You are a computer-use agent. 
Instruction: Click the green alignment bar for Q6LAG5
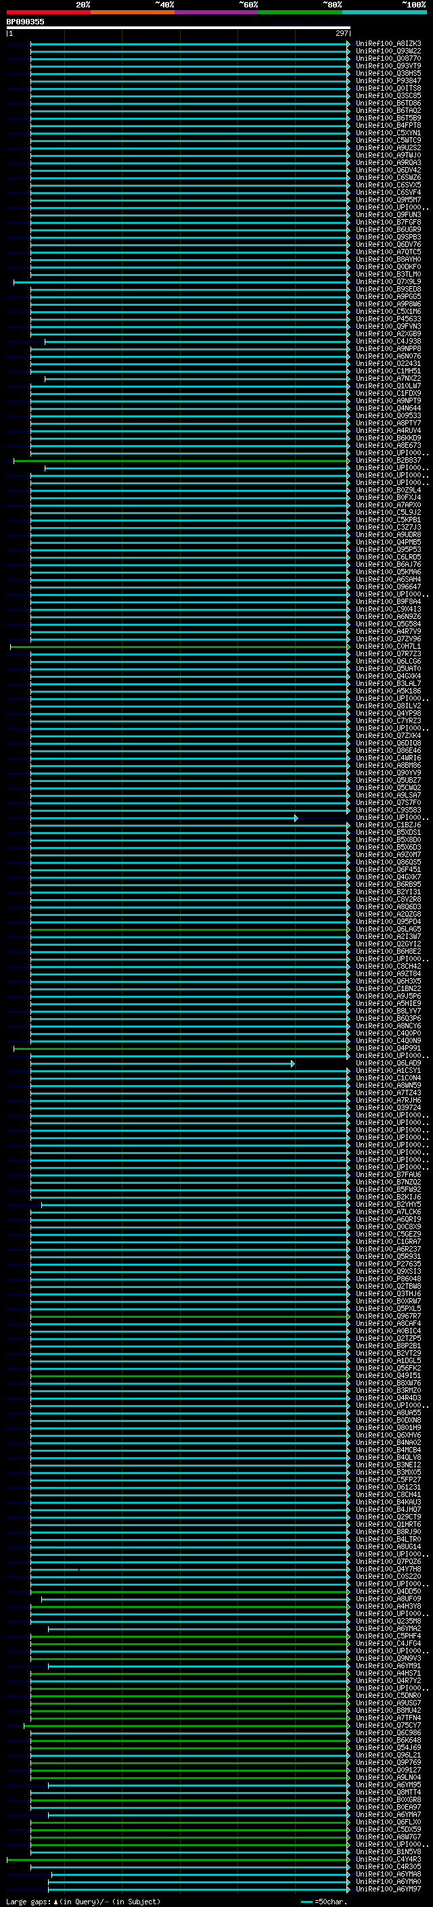(x=190, y=929)
